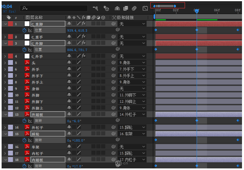Click expression pick whip on C_外脚 position

pyautogui.click(x=118, y=49)
